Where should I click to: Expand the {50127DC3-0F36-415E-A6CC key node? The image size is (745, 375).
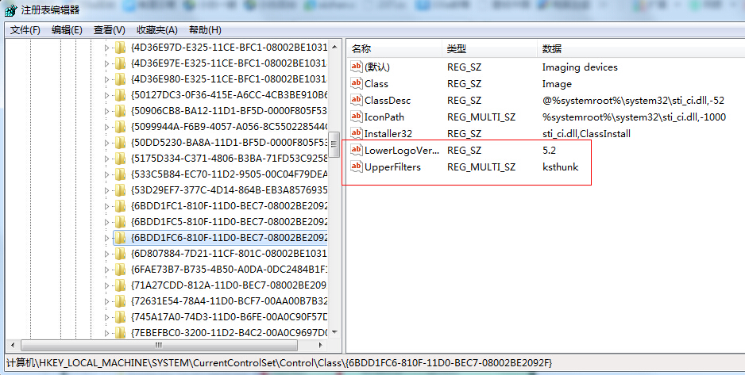(x=108, y=95)
